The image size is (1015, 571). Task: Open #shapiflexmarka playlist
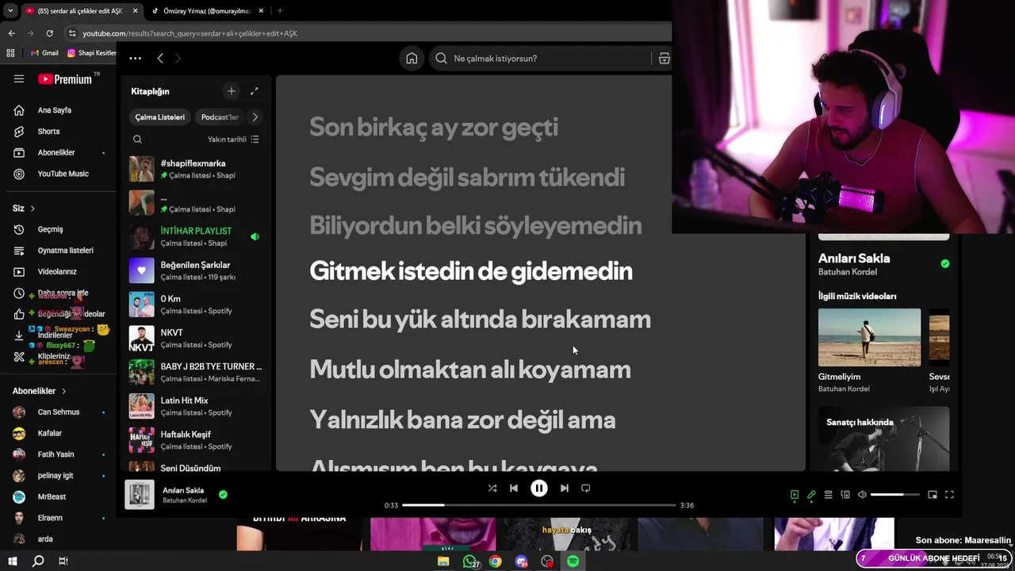coord(196,169)
